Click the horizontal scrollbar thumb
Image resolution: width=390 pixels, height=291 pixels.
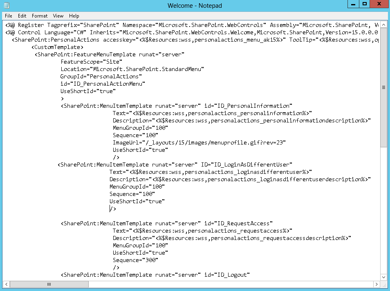49,284
